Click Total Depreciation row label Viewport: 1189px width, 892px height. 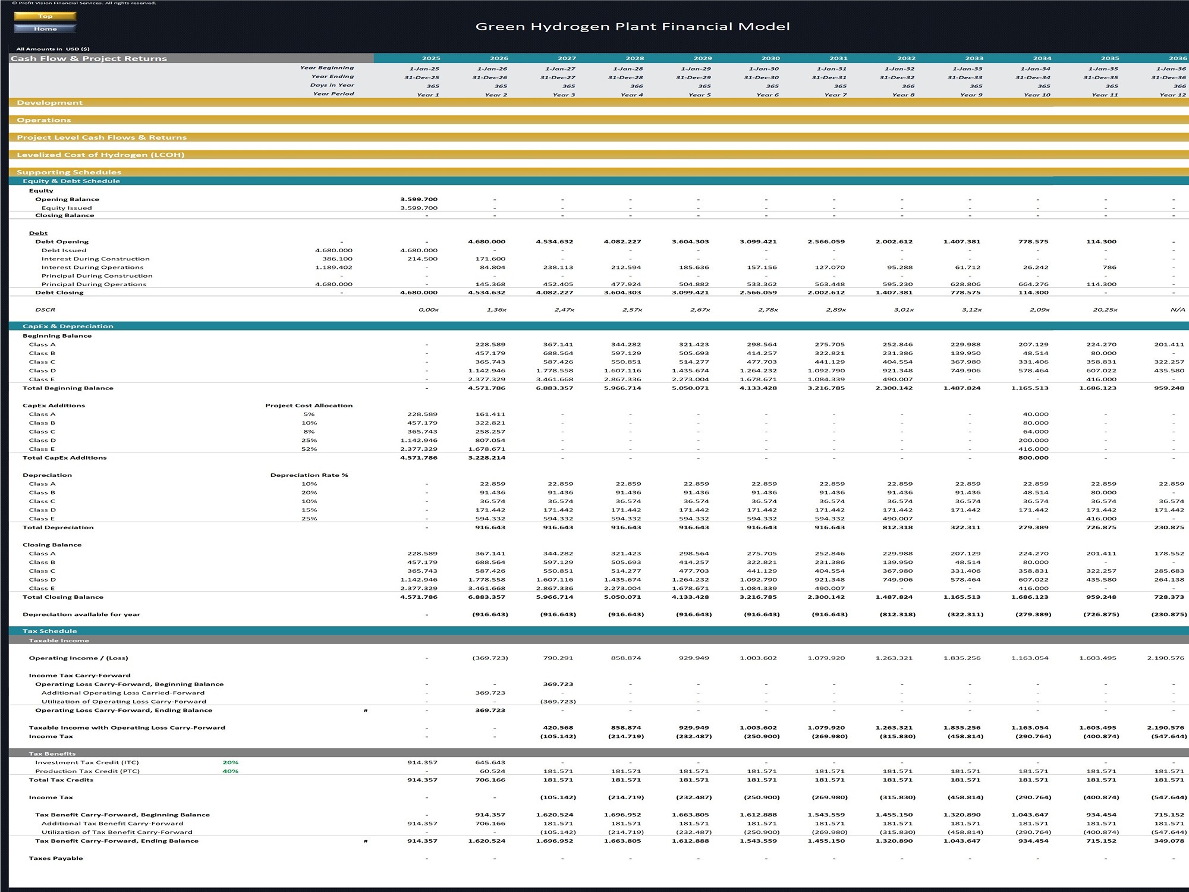(58, 527)
